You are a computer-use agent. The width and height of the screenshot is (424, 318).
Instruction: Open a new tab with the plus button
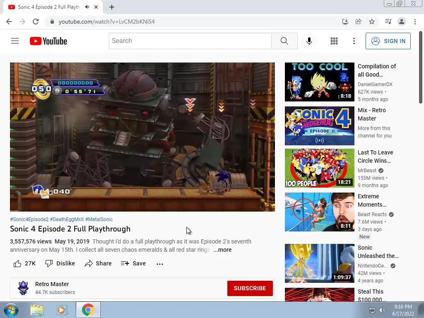point(112,7)
